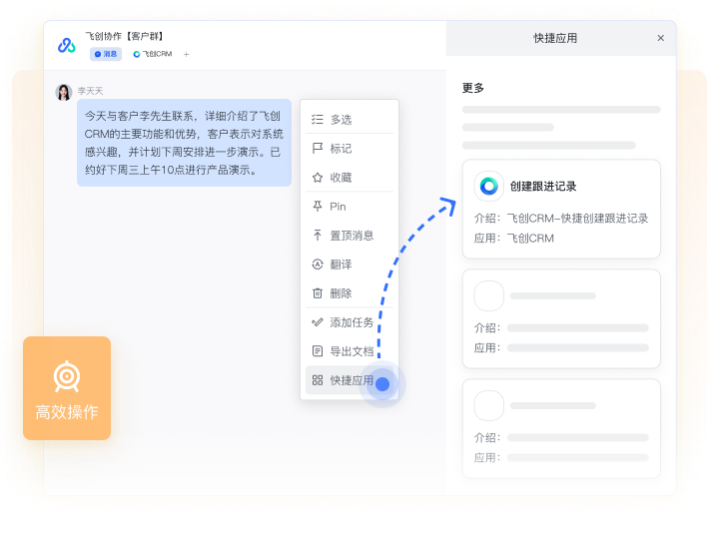Screen dimensions: 719x539
Task: Click the 更多 section heading
Action: [x=472, y=88]
